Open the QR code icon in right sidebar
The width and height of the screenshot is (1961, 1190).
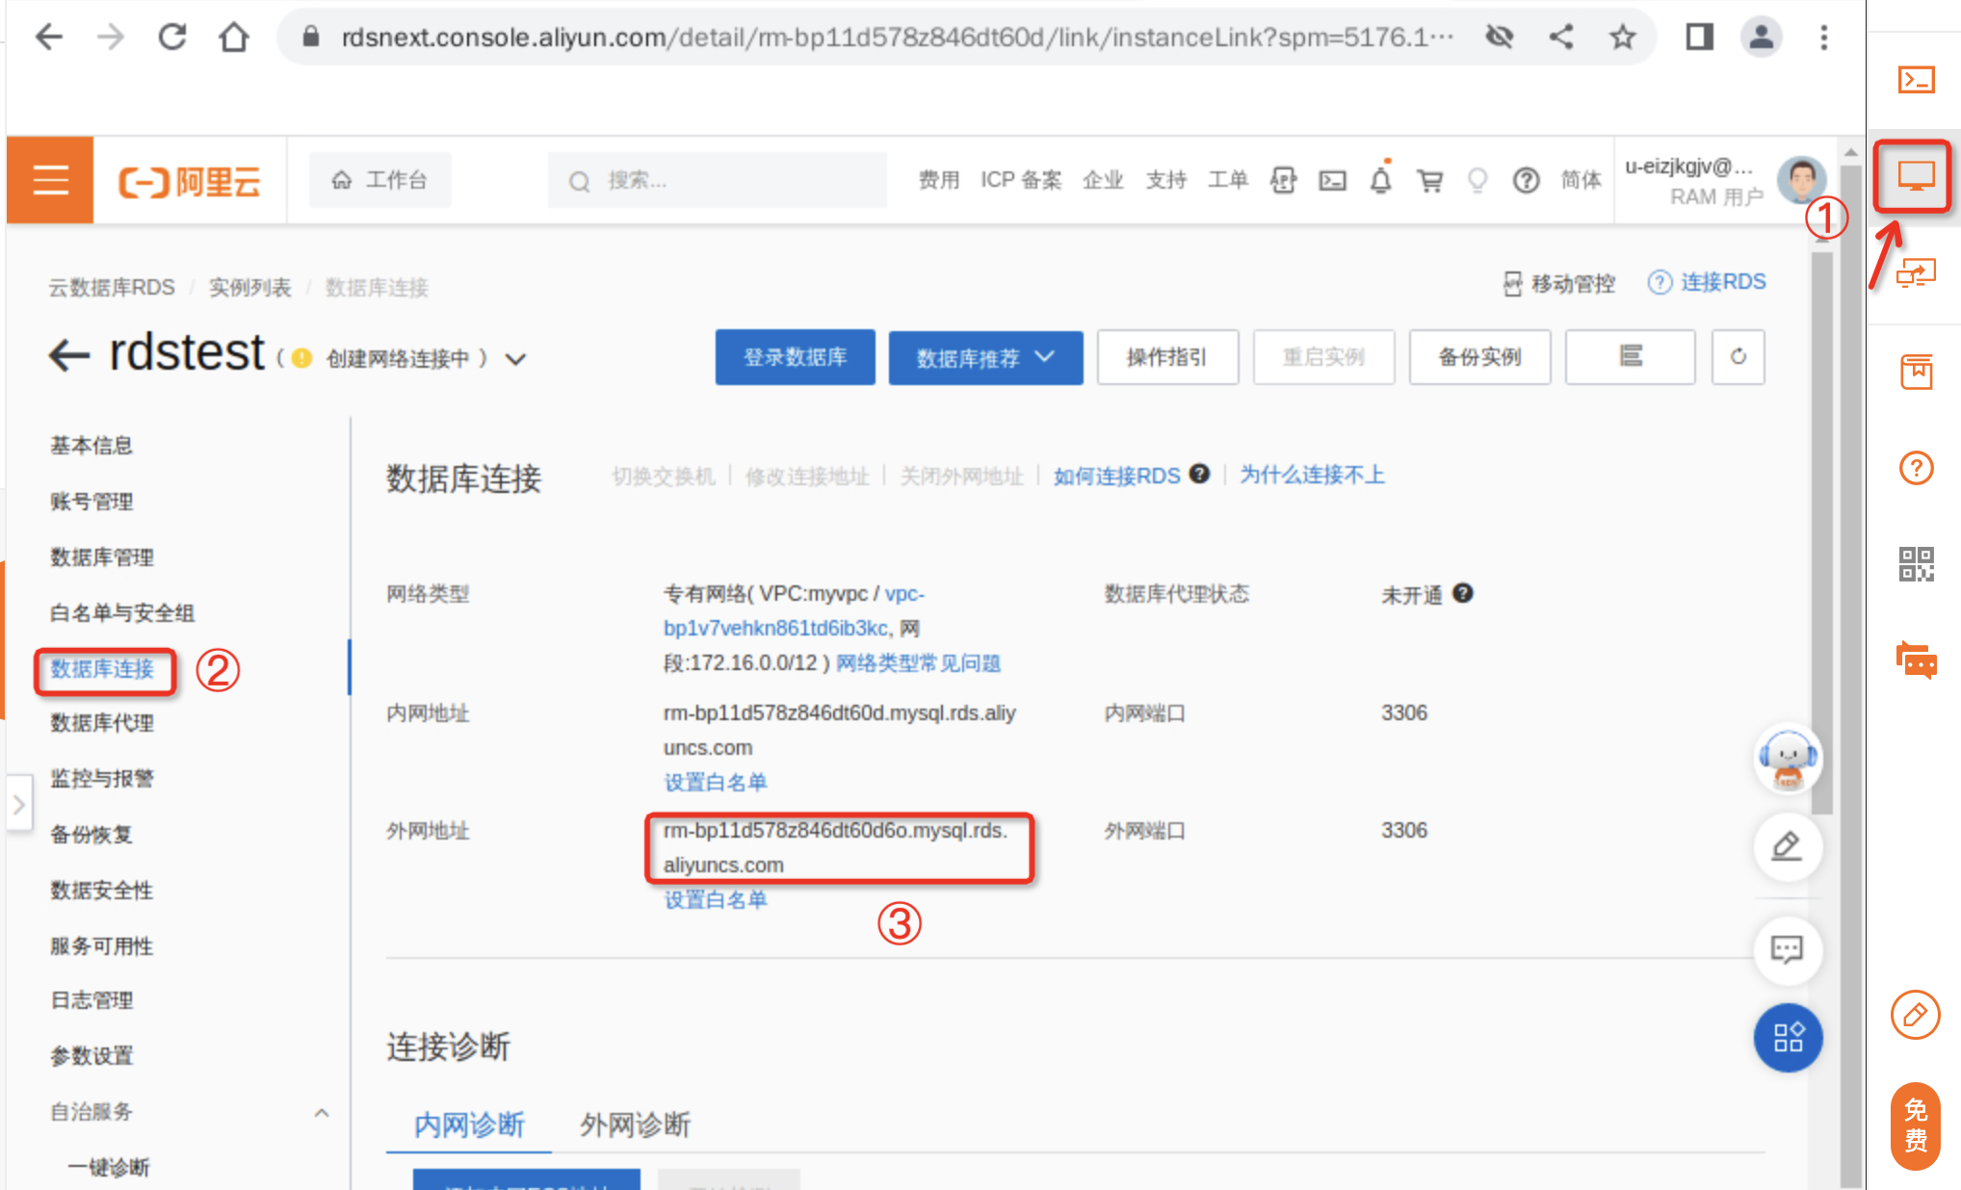point(1916,564)
